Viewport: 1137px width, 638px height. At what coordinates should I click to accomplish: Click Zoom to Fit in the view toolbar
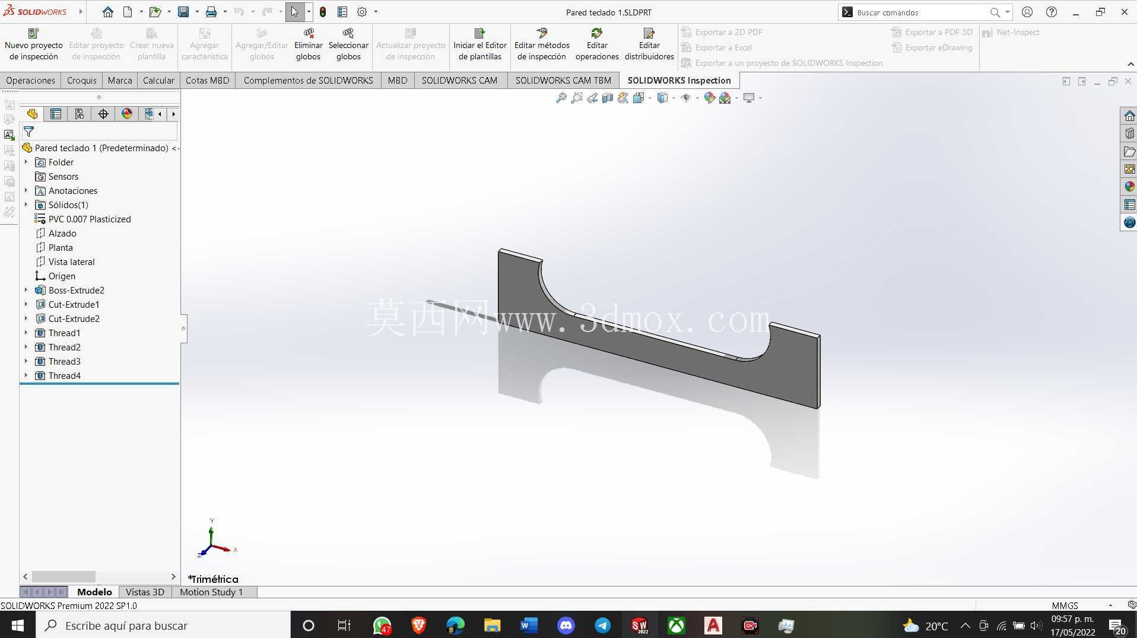(561, 98)
